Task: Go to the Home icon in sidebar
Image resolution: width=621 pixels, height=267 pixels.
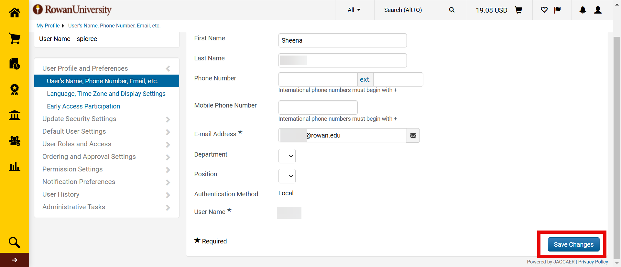Action: [x=15, y=13]
